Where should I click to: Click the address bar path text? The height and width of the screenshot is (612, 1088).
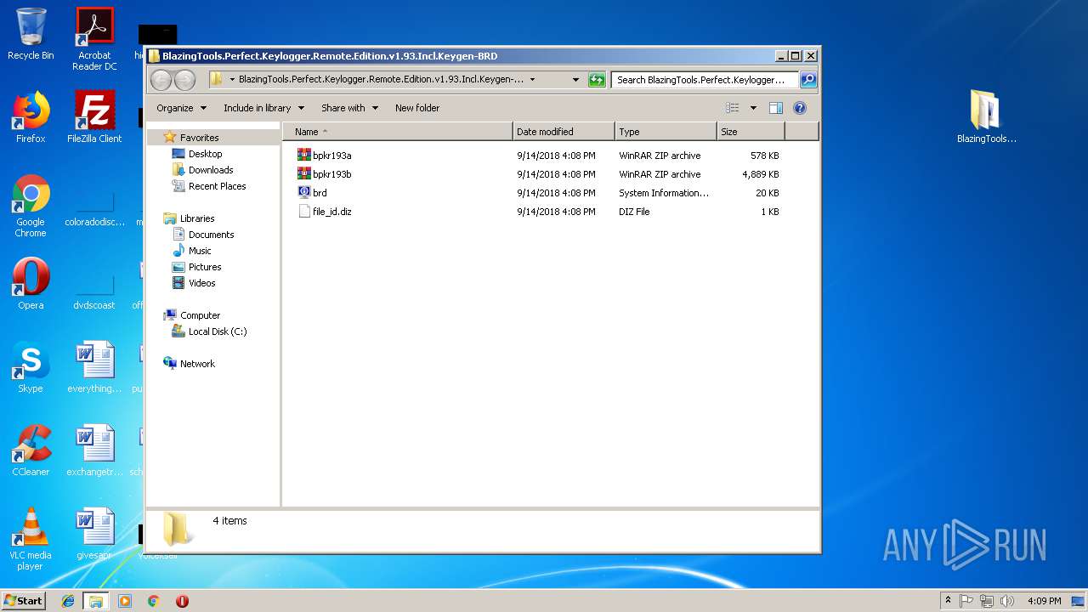point(381,79)
